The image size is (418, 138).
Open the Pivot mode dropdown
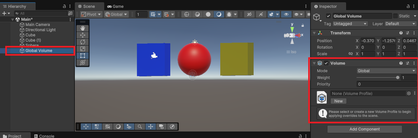pos(91,14)
